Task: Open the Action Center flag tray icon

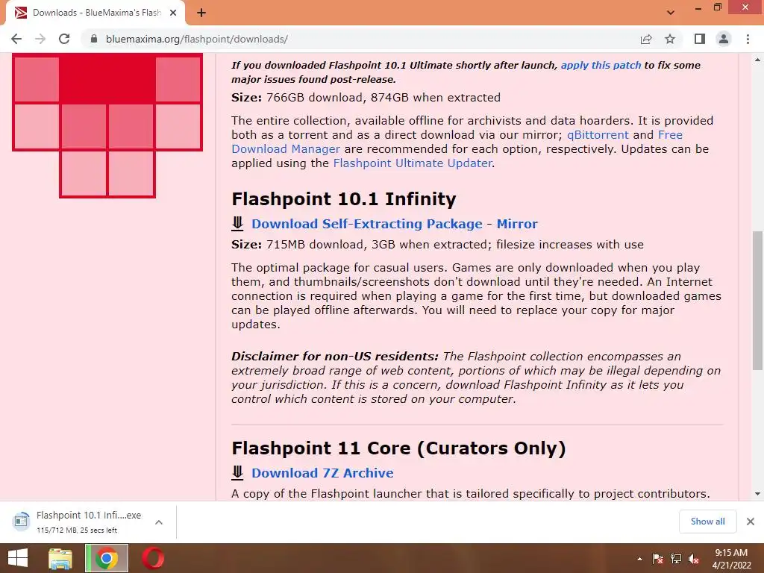Action: coord(657,559)
